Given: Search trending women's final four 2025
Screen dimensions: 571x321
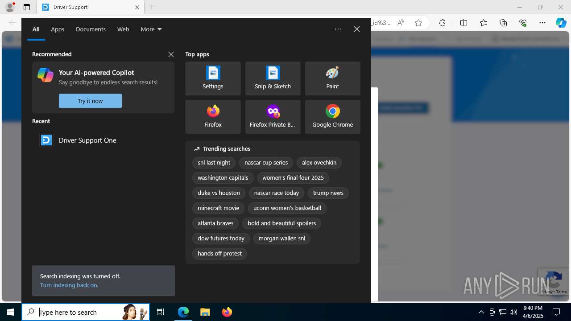Looking at the screenshot, I should [293, 178].
